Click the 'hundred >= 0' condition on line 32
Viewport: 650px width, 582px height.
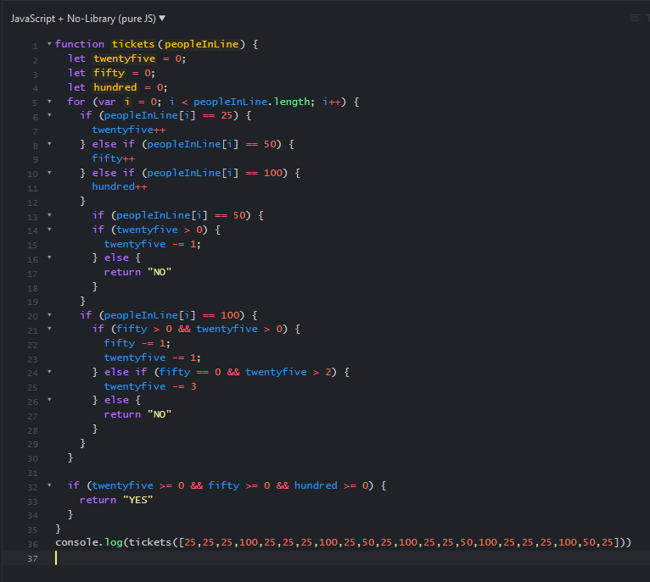331,485
